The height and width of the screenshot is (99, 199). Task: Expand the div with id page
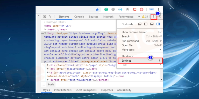click(x=48, y=65)
